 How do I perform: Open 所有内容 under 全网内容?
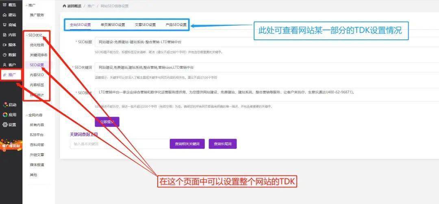37,125
